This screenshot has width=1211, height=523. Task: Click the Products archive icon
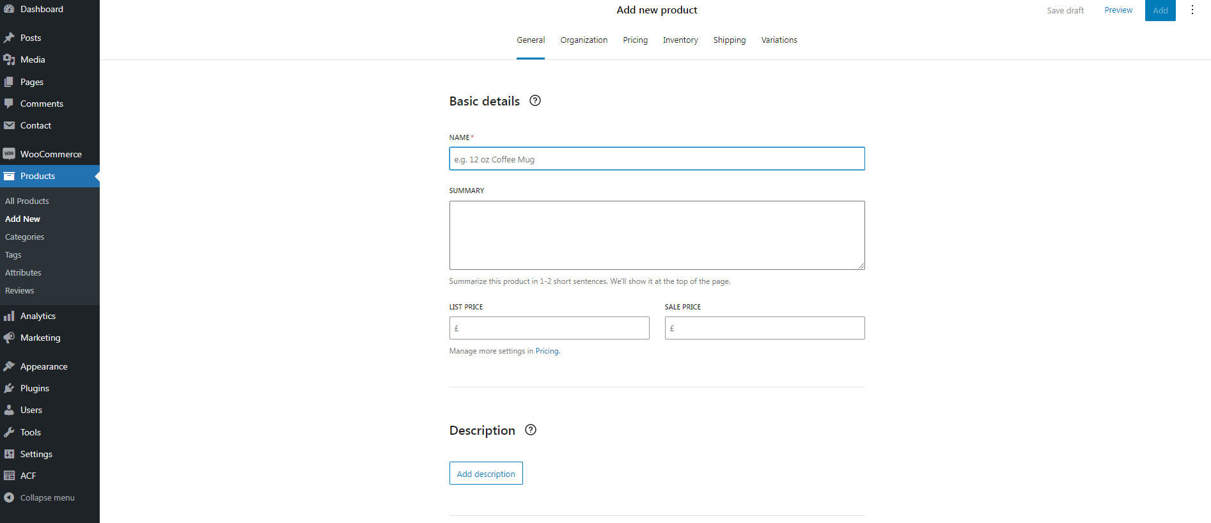[x=9, y=176]
